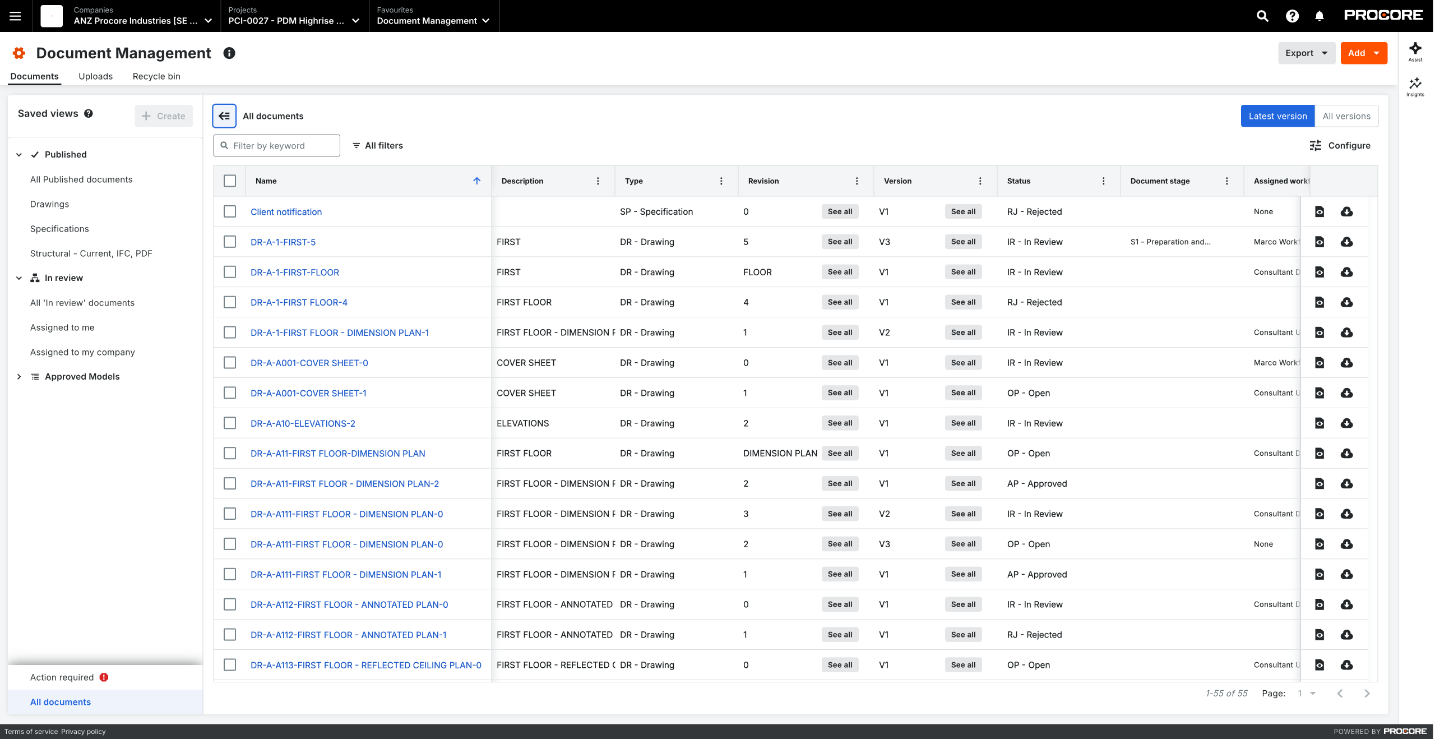Open the Projects PCI-0027 dropdown
The height and width of the screenshot is (739, 1435).
tap(294, 16)
